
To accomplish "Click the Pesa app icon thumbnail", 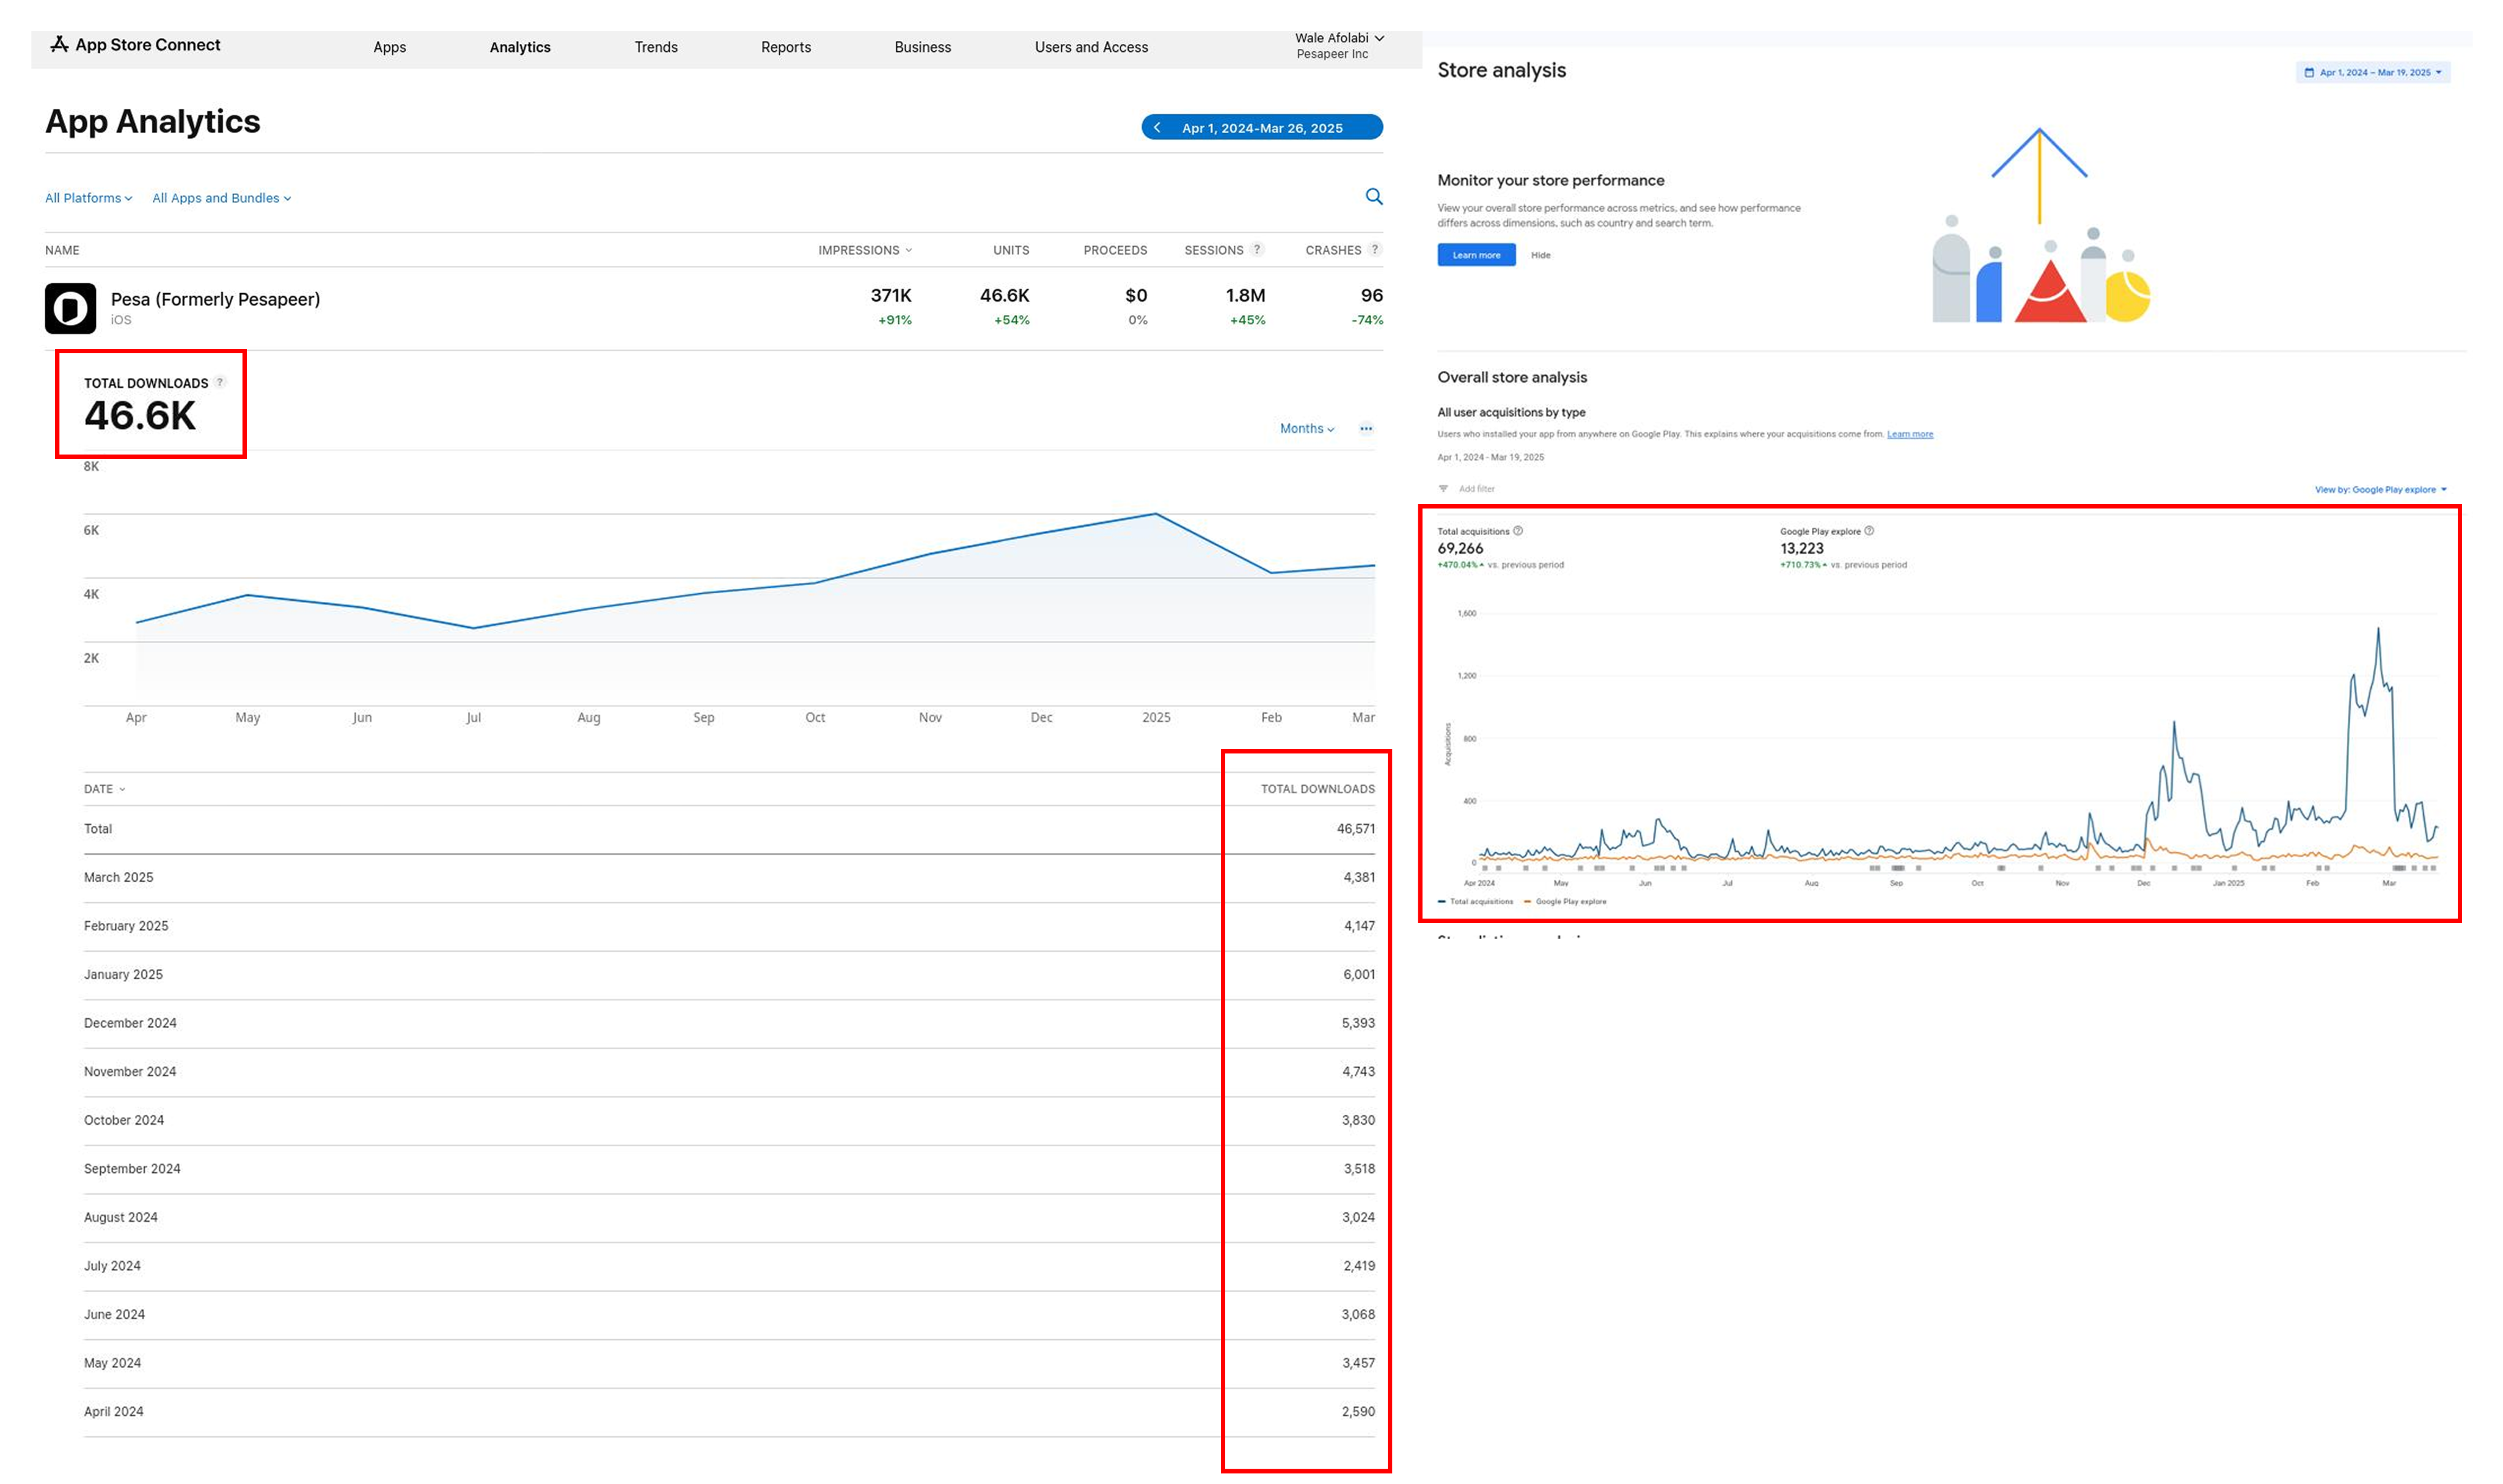I will (x=70, y=308).
